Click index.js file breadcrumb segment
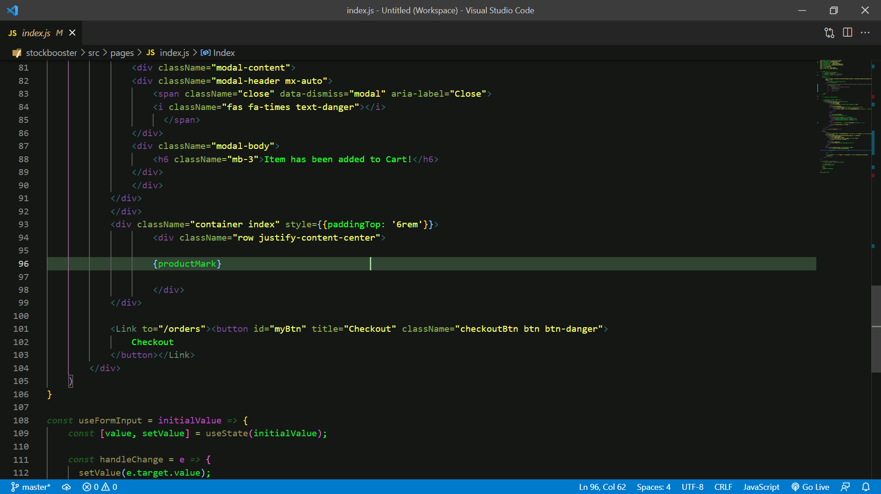Viewport: 881px width, 494px height. (x=174, y=53)
